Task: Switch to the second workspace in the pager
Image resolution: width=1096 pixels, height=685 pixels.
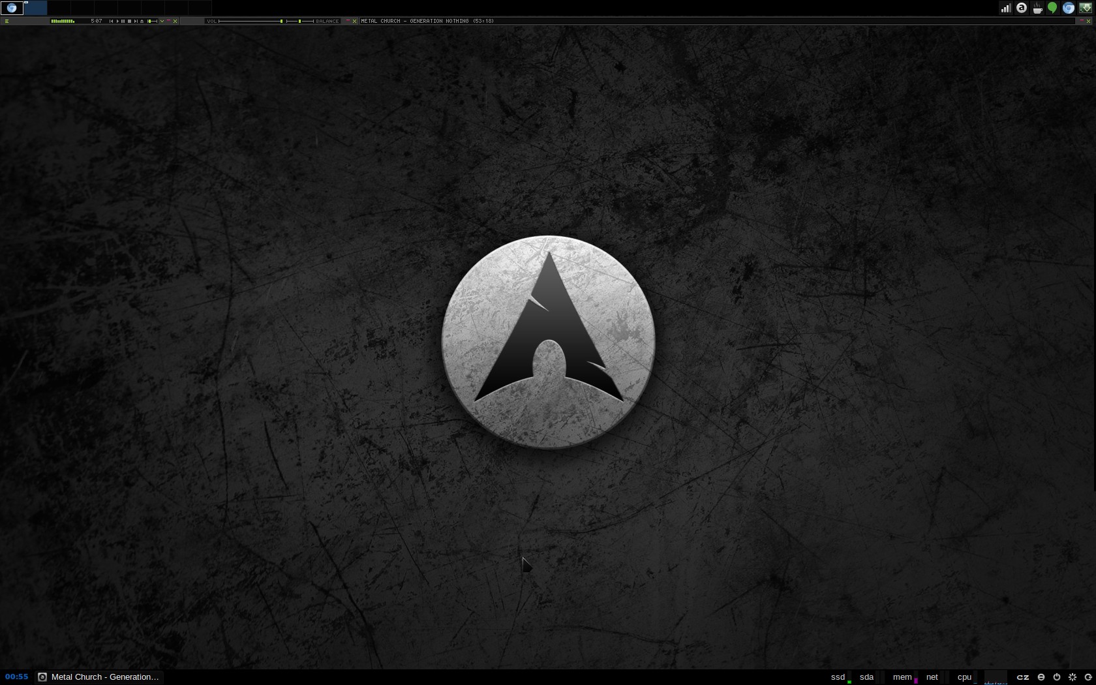Action: (x=35, y=8)
